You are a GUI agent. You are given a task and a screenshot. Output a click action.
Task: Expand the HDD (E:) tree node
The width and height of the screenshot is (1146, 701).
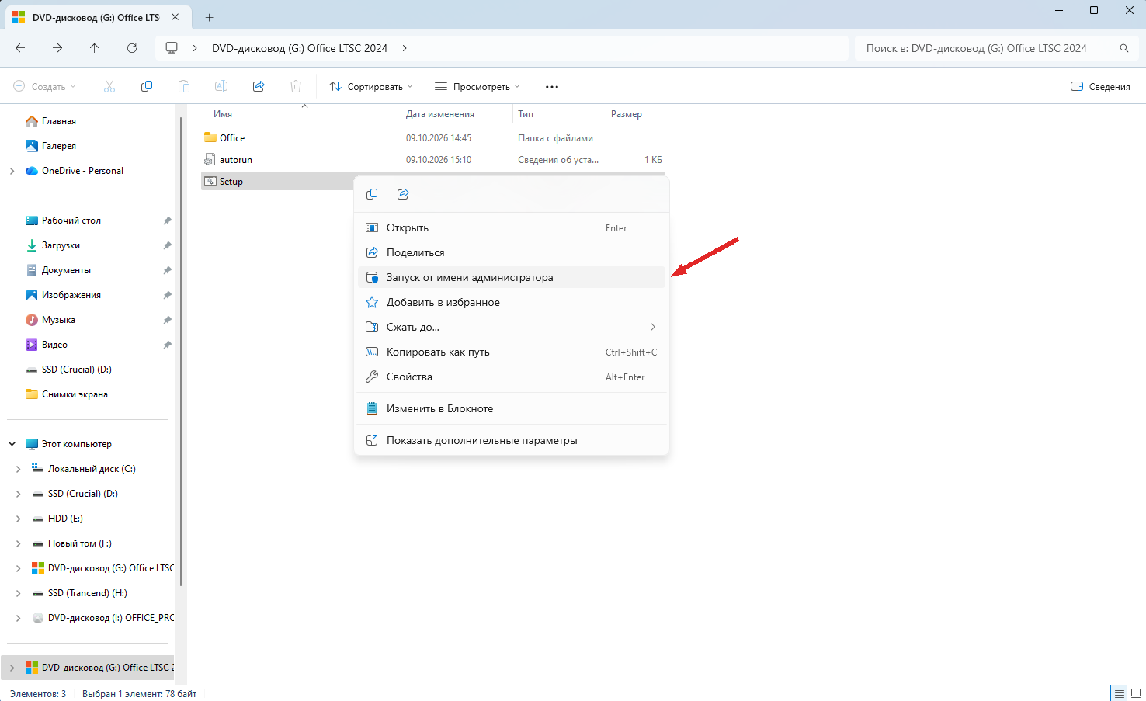18,519
